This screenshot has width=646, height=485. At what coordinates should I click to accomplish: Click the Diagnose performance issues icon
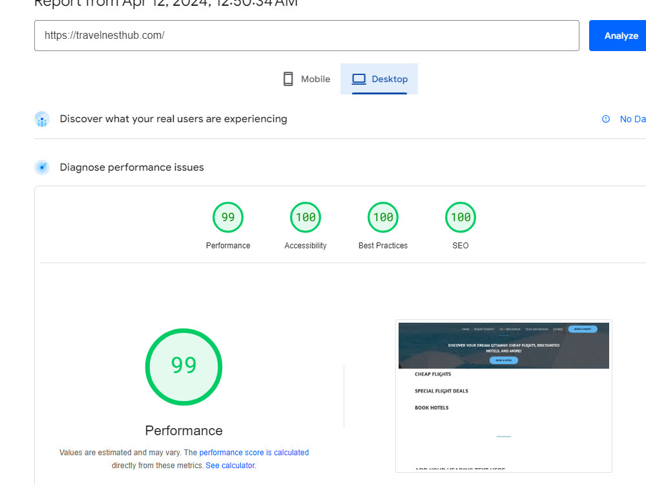coord(42,167)
